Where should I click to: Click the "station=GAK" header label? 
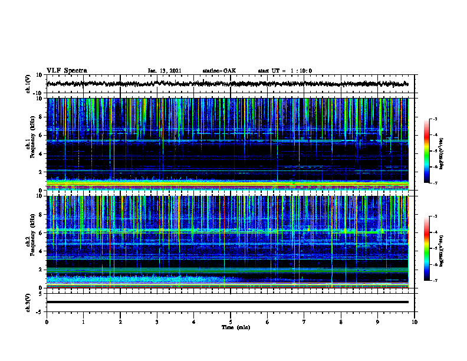pos(219,71)
